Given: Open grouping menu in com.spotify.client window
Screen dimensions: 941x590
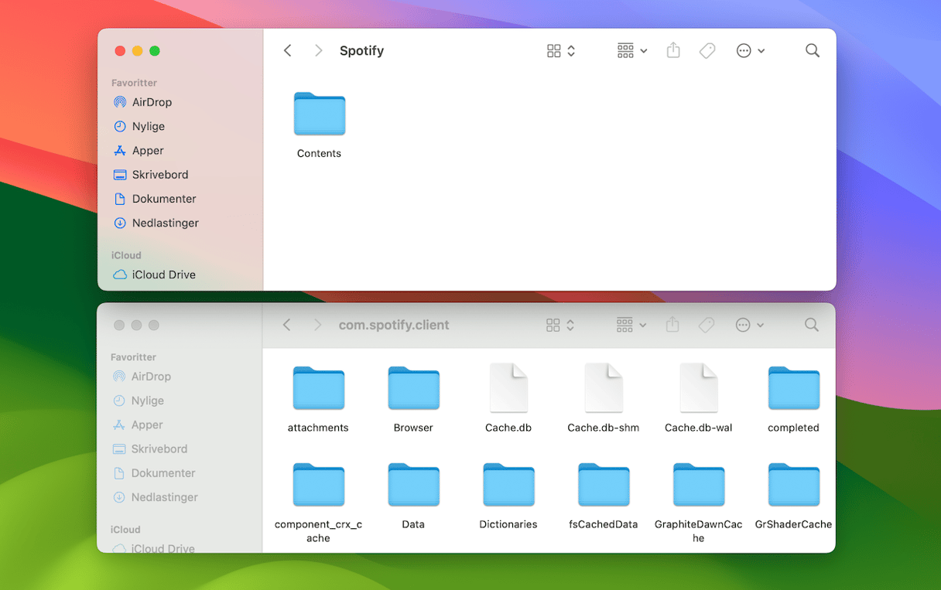Looking at the screenshot, I should click(631, 325).
